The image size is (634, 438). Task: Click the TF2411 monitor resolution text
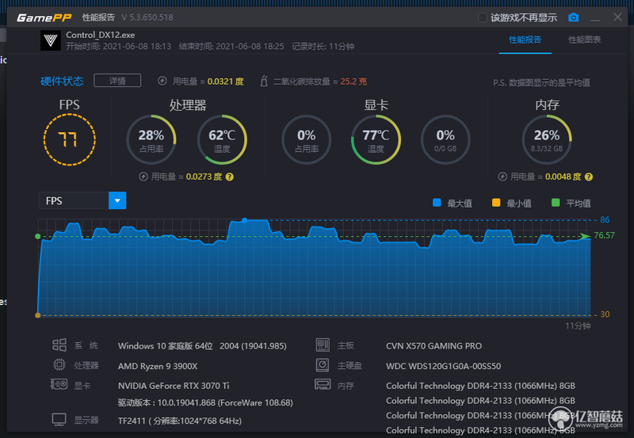[x=180, y=421]
